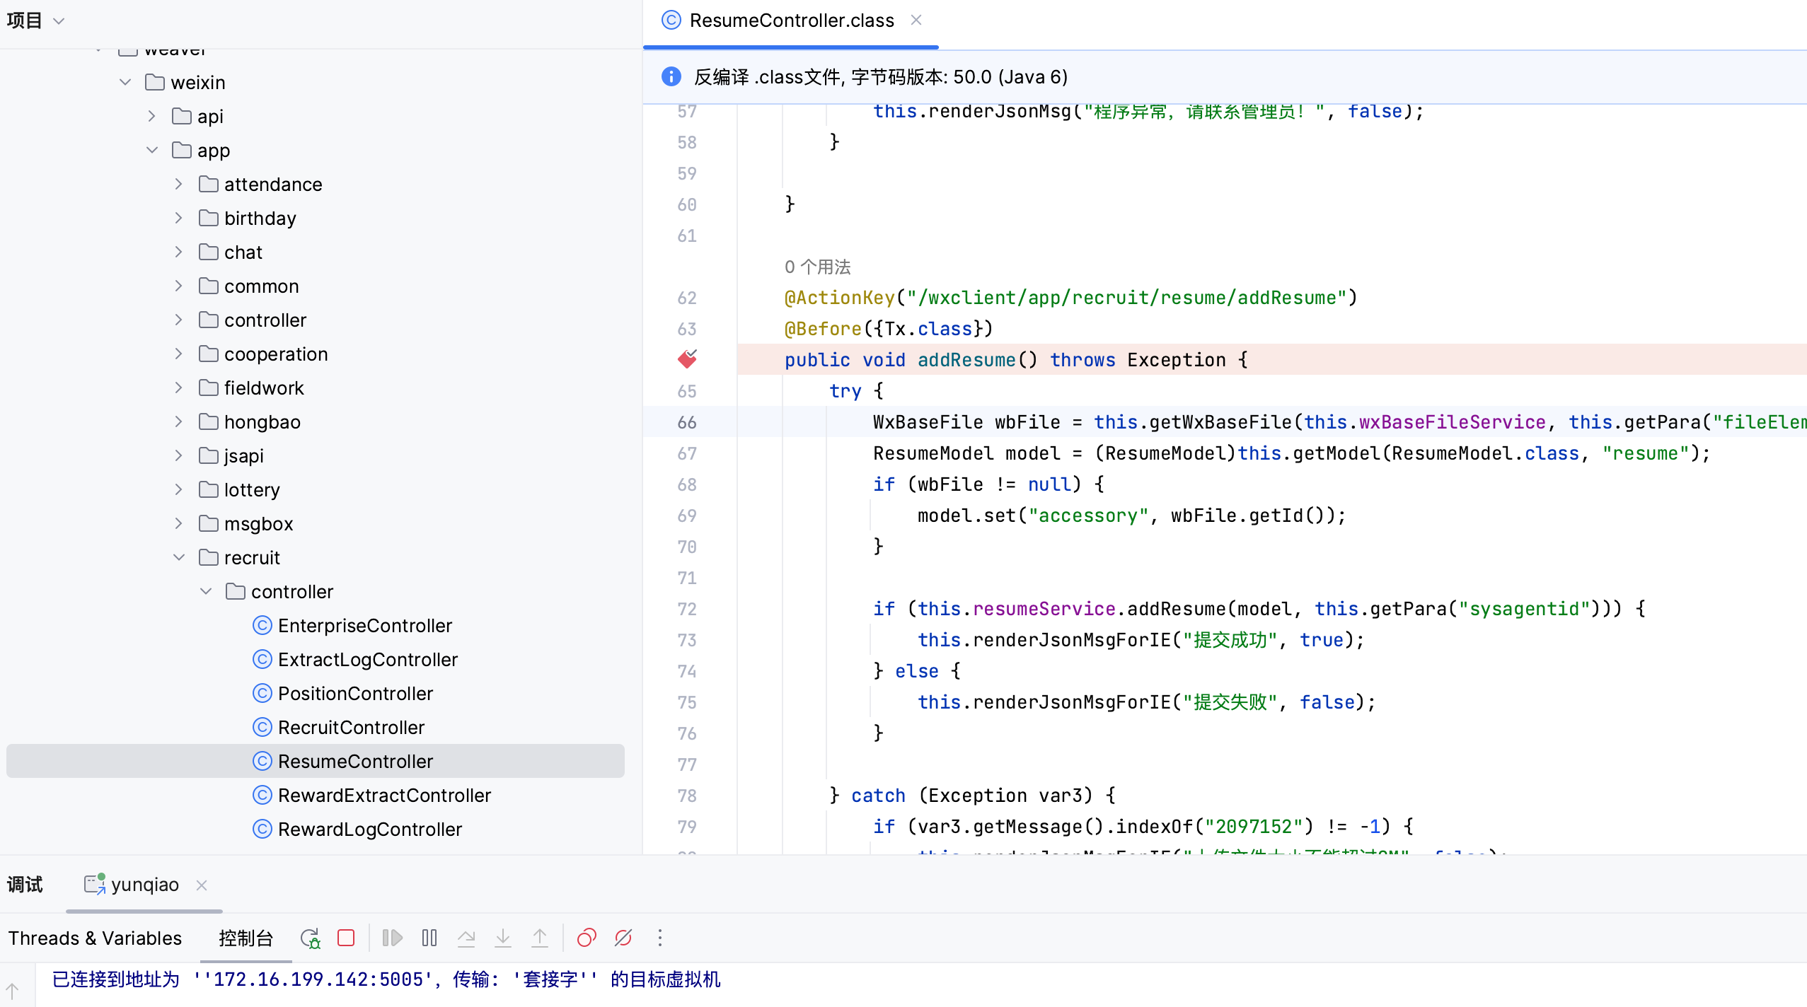Open RecruitController class in tree

tap(351, 727)
